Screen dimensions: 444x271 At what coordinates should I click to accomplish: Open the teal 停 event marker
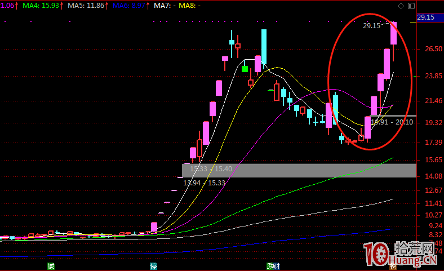click(153, 266)
